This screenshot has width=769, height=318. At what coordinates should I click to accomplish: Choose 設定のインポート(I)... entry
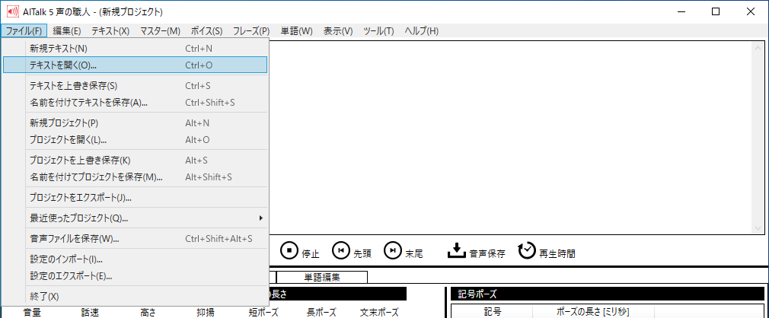(135, 259)
